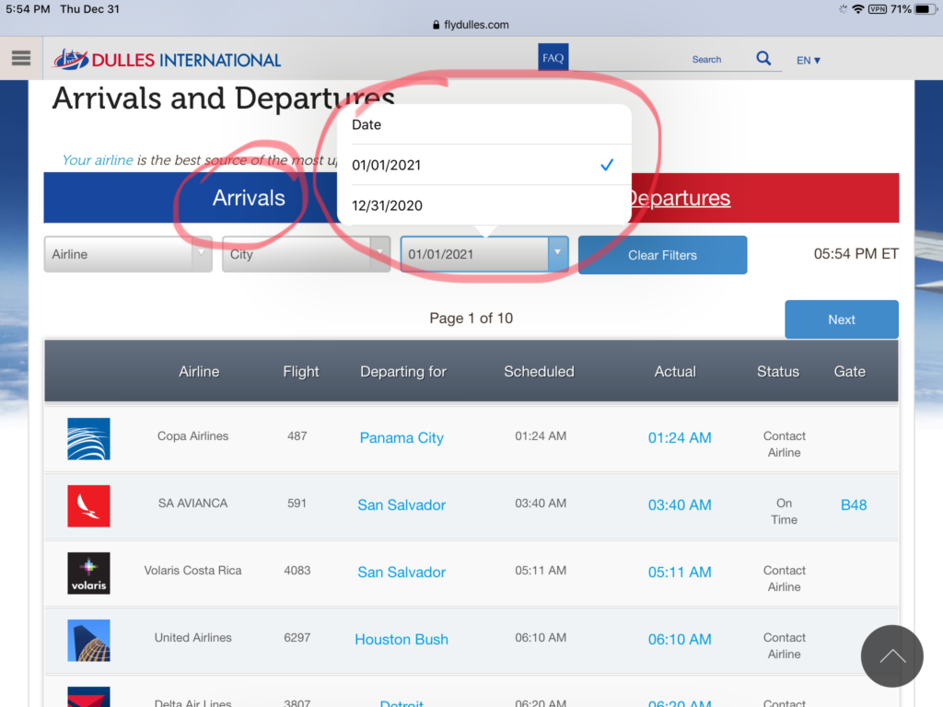Click the Copa Airlines logo
This screenshot has width=943, height=707.
(x=88, y=439)
